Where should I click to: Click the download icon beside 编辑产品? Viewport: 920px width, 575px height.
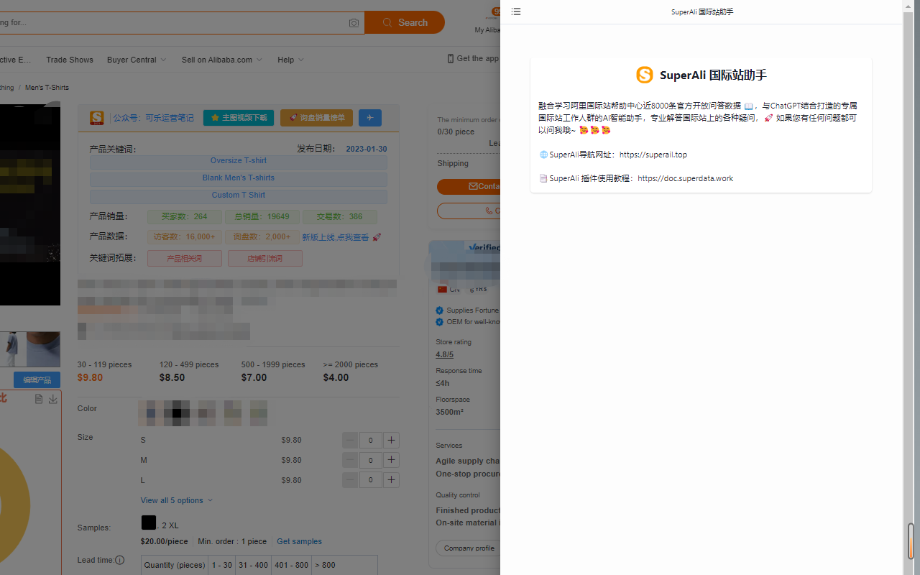pyautogui.click(x=52, y=399)
